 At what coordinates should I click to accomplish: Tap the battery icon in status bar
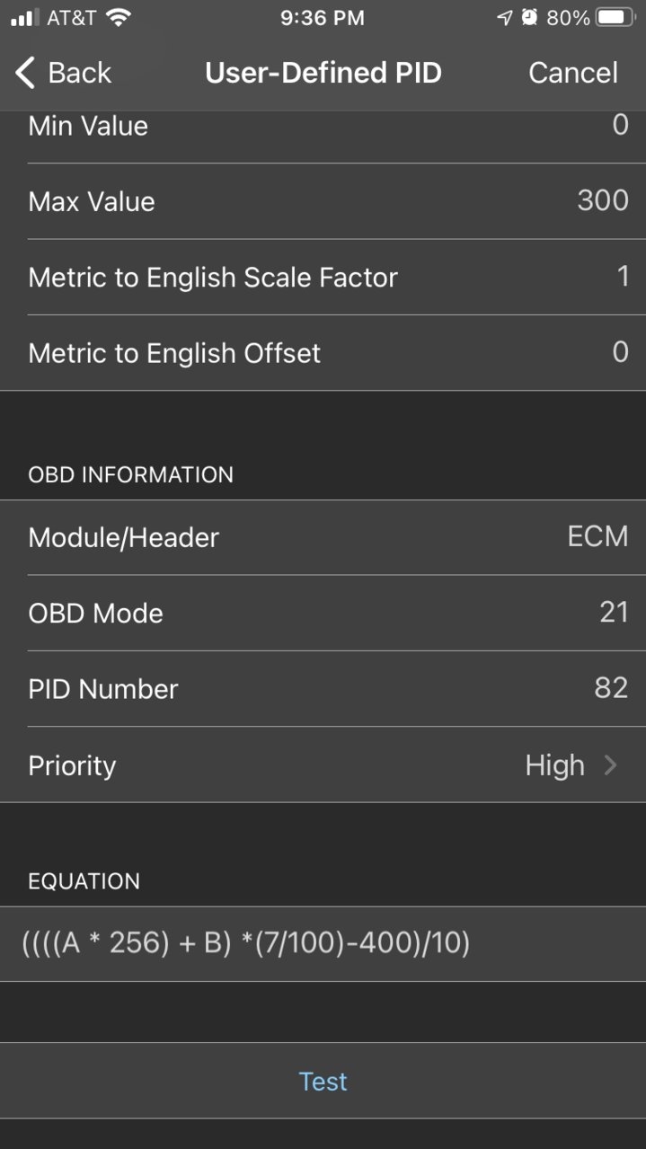[x=615, y=17]
